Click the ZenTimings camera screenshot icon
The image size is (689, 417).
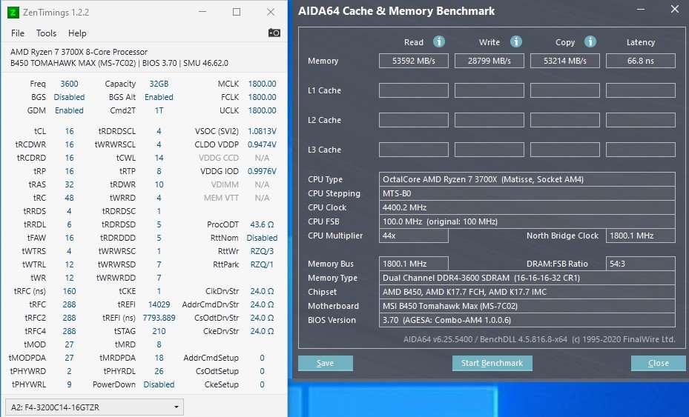point(274,33)
